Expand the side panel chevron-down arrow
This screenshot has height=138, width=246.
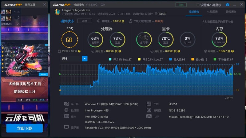pyautogui.click(x=15, y=12)
